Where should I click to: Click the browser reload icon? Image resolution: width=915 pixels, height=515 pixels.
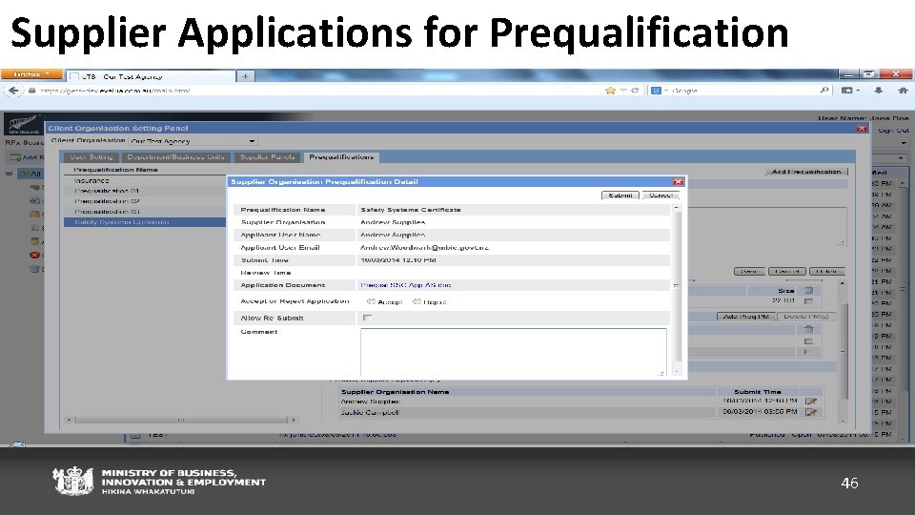point(635,91)
